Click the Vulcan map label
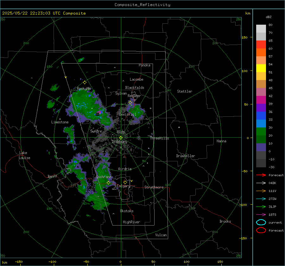Viewport: 285px width, 266px height. (161, 235)
